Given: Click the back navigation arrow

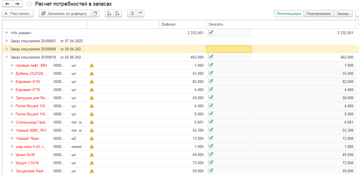Looking at the screenshot, I should [x=7, y=4].
